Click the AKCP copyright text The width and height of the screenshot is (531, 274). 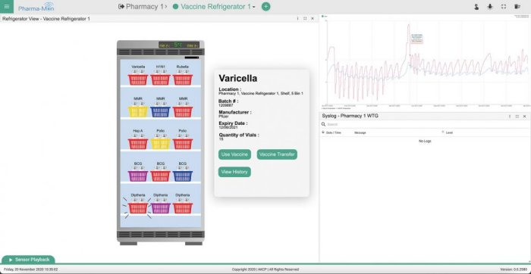(x=265, y=269)
